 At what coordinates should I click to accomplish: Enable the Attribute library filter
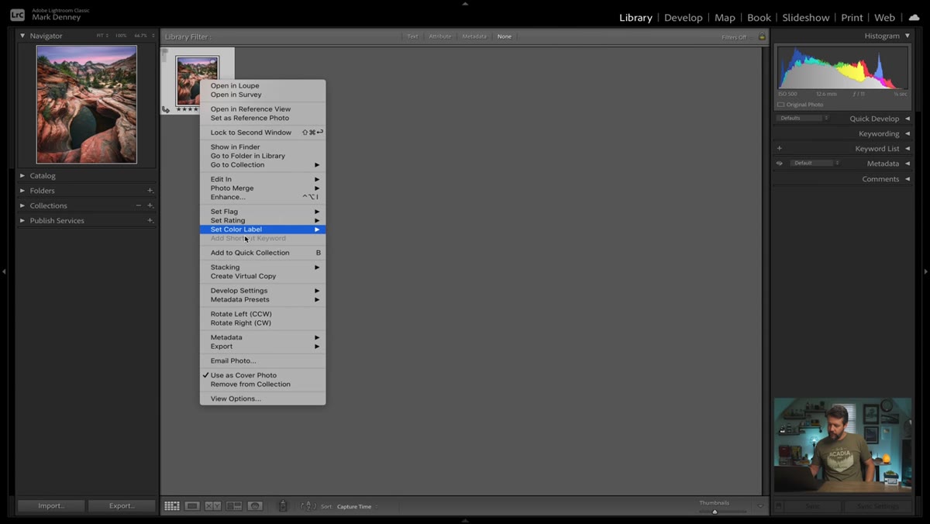[440, 36]
